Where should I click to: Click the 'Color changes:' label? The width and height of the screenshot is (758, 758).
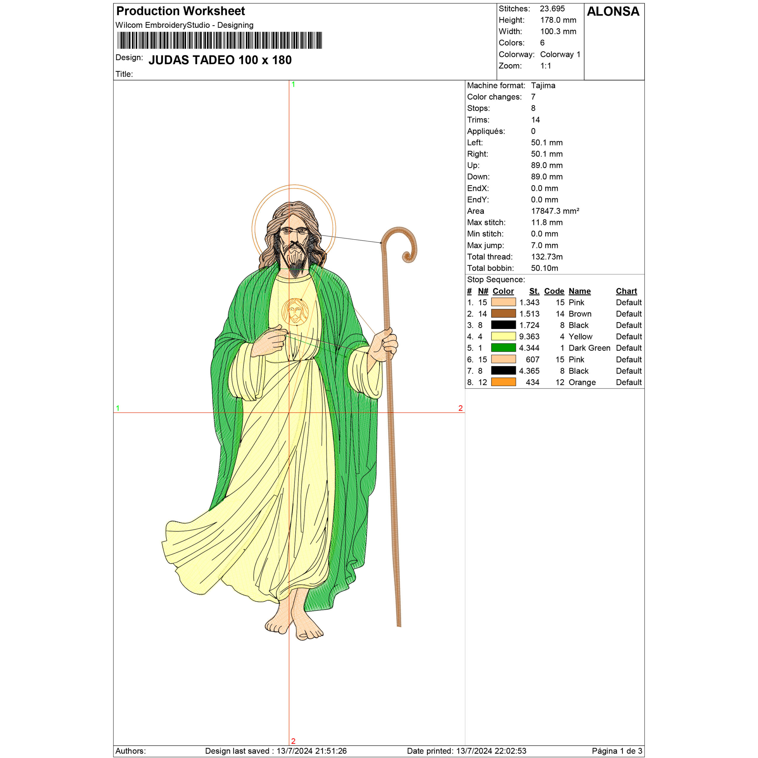click(x=494, y=97)
